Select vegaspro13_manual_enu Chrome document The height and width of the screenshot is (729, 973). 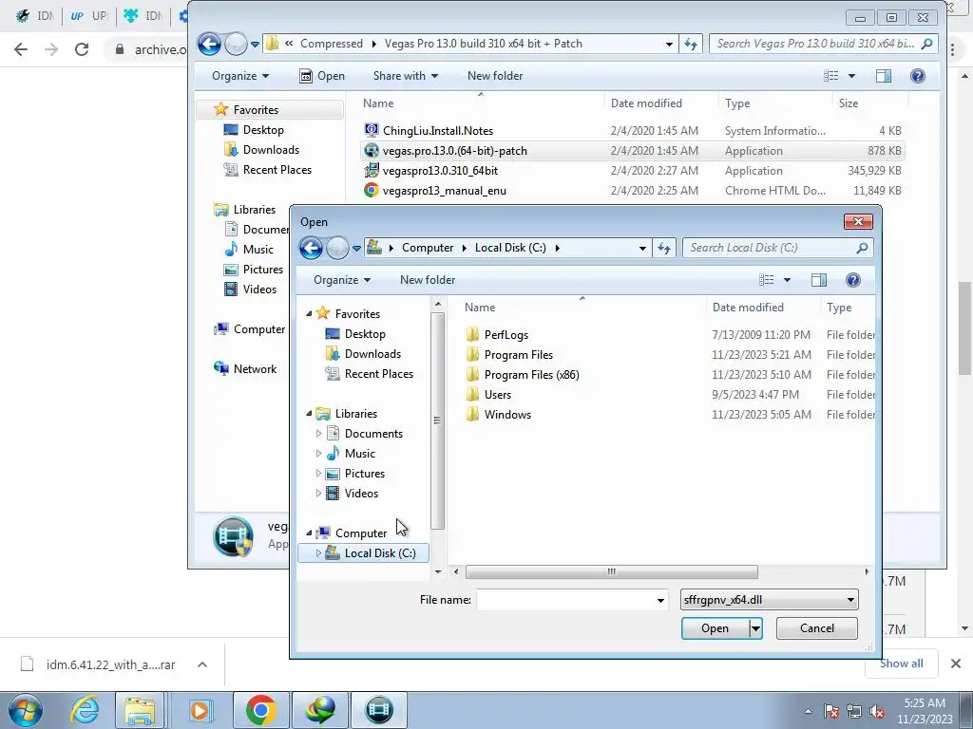coord(445,190)
